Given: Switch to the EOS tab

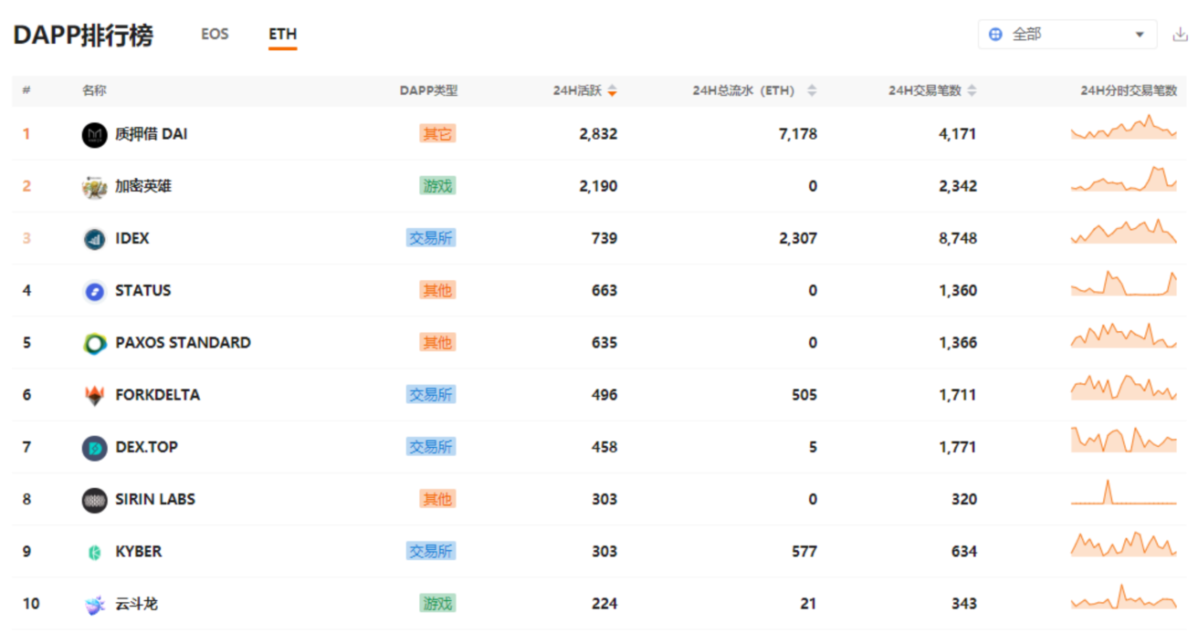Looking at the screenshot, I should 215,35.
